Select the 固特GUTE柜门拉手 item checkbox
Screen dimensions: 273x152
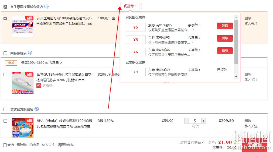pyautogui.click(x=5, y=74)
